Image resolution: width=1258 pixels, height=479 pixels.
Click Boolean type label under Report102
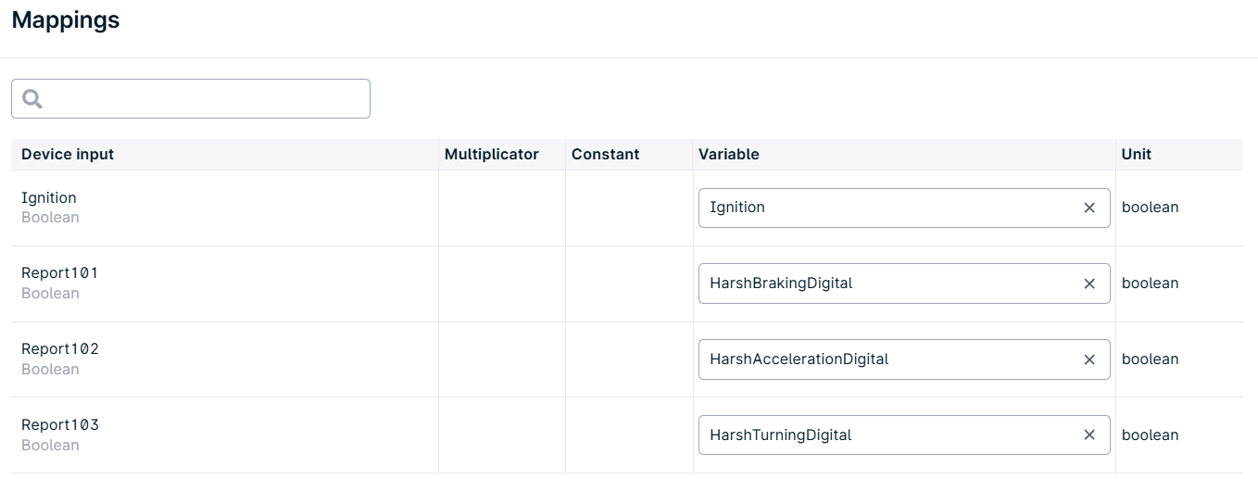[50, 370]
